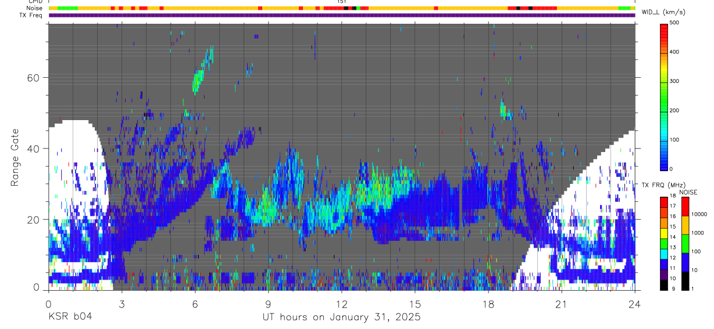
Task: Click the 1 tick on NOISE colorbar
Action: [x=692, y=289]
